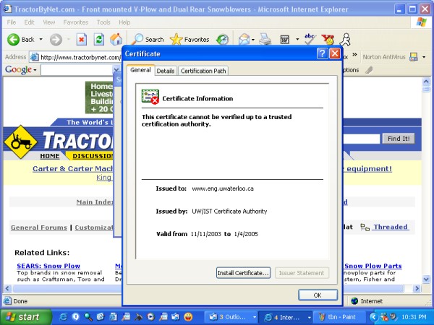
Task: Click the Find It! button on page
Action: (399, 139)
